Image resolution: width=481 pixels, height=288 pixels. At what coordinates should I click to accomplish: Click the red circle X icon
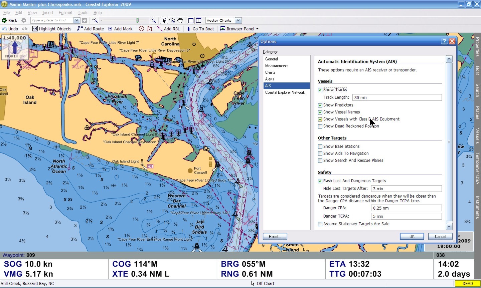coord(141,29)
